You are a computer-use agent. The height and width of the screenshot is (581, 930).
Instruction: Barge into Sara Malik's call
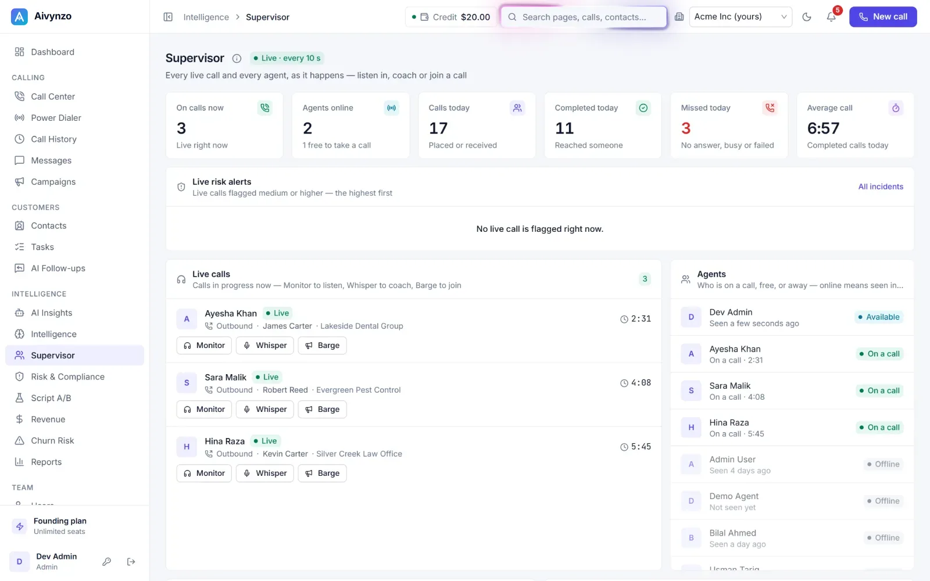click(x=323, y=409)
